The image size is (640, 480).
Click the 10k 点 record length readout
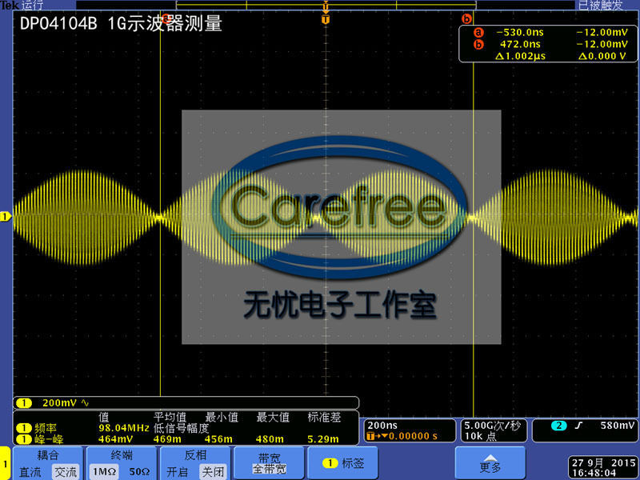(x=480, y=436)
